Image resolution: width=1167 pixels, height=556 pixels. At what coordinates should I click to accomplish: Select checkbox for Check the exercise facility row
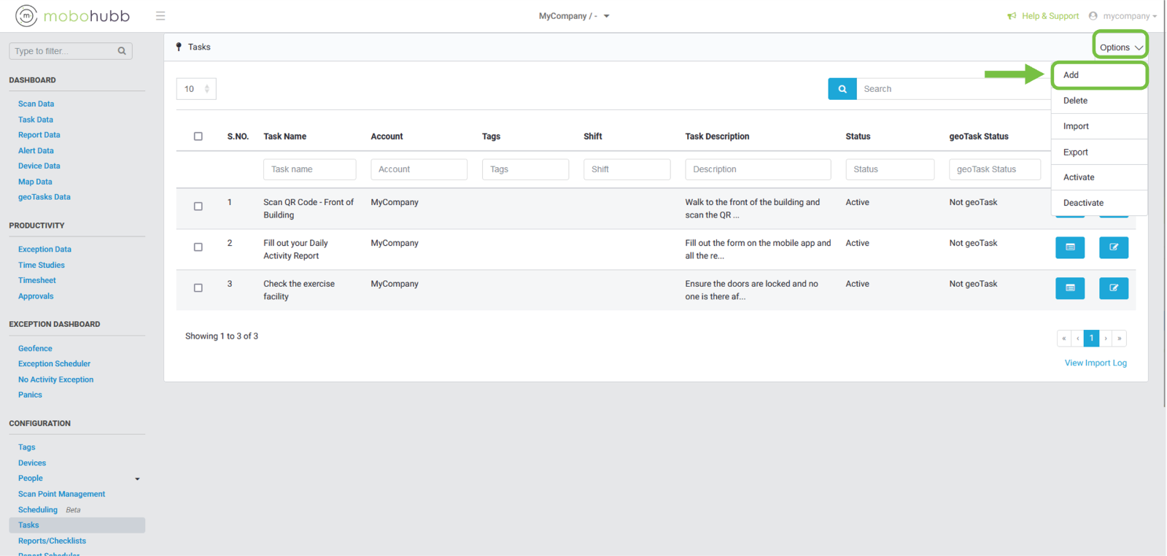click(x=198, y=288)
